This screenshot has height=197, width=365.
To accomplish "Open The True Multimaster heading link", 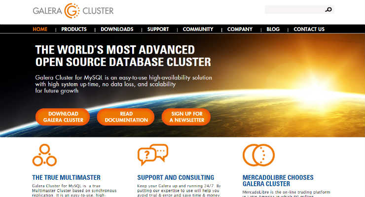I will (x=67, y=177).
